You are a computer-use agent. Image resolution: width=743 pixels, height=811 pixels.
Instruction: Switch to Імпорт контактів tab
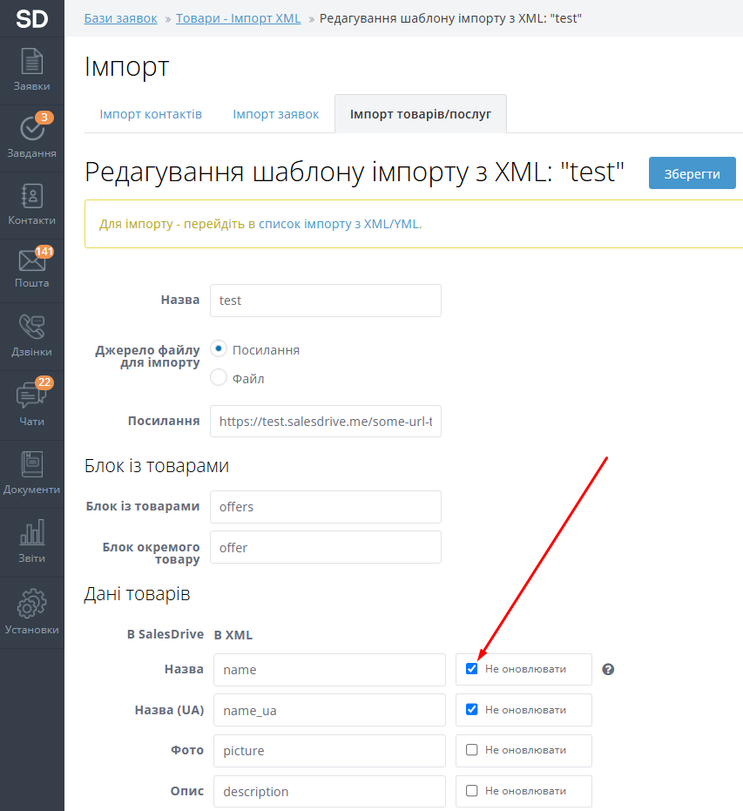click(151, 114)
